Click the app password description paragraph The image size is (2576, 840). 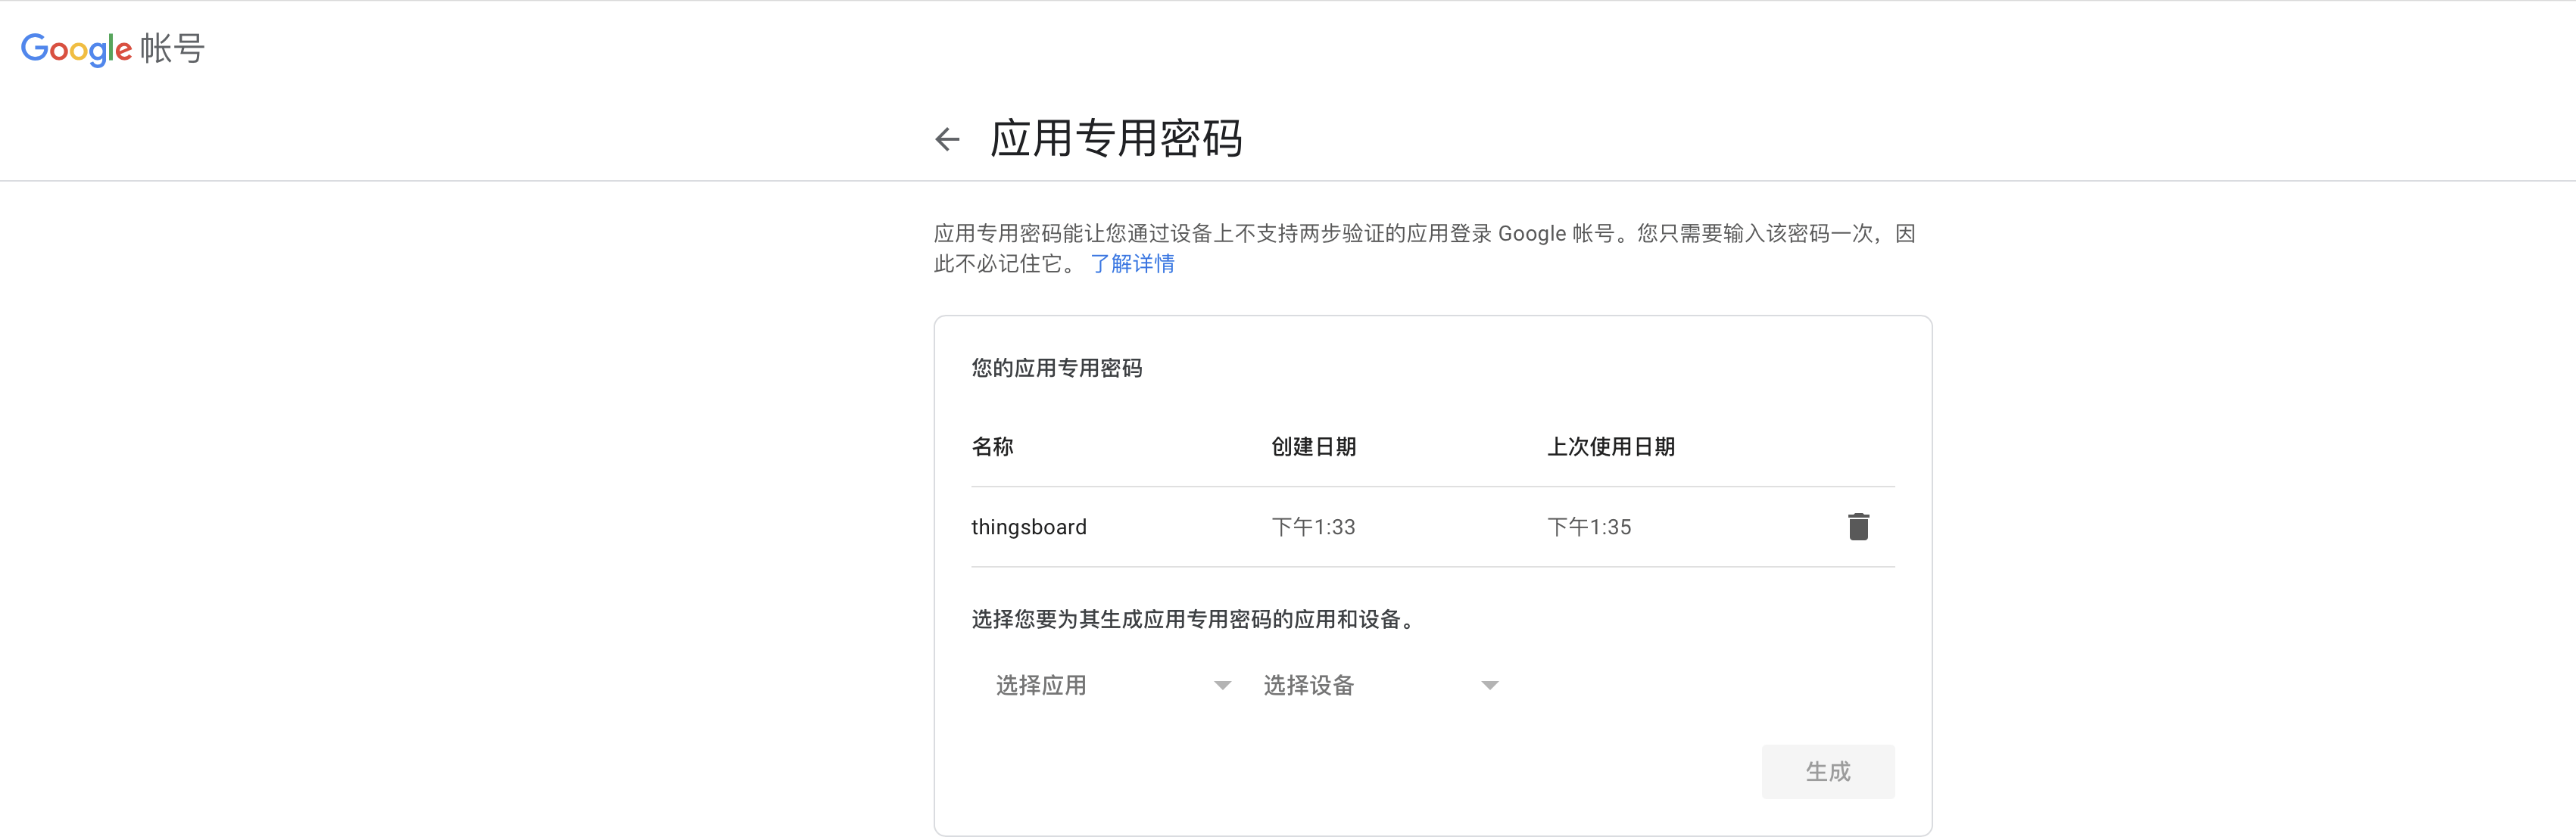click(1423, 234)
